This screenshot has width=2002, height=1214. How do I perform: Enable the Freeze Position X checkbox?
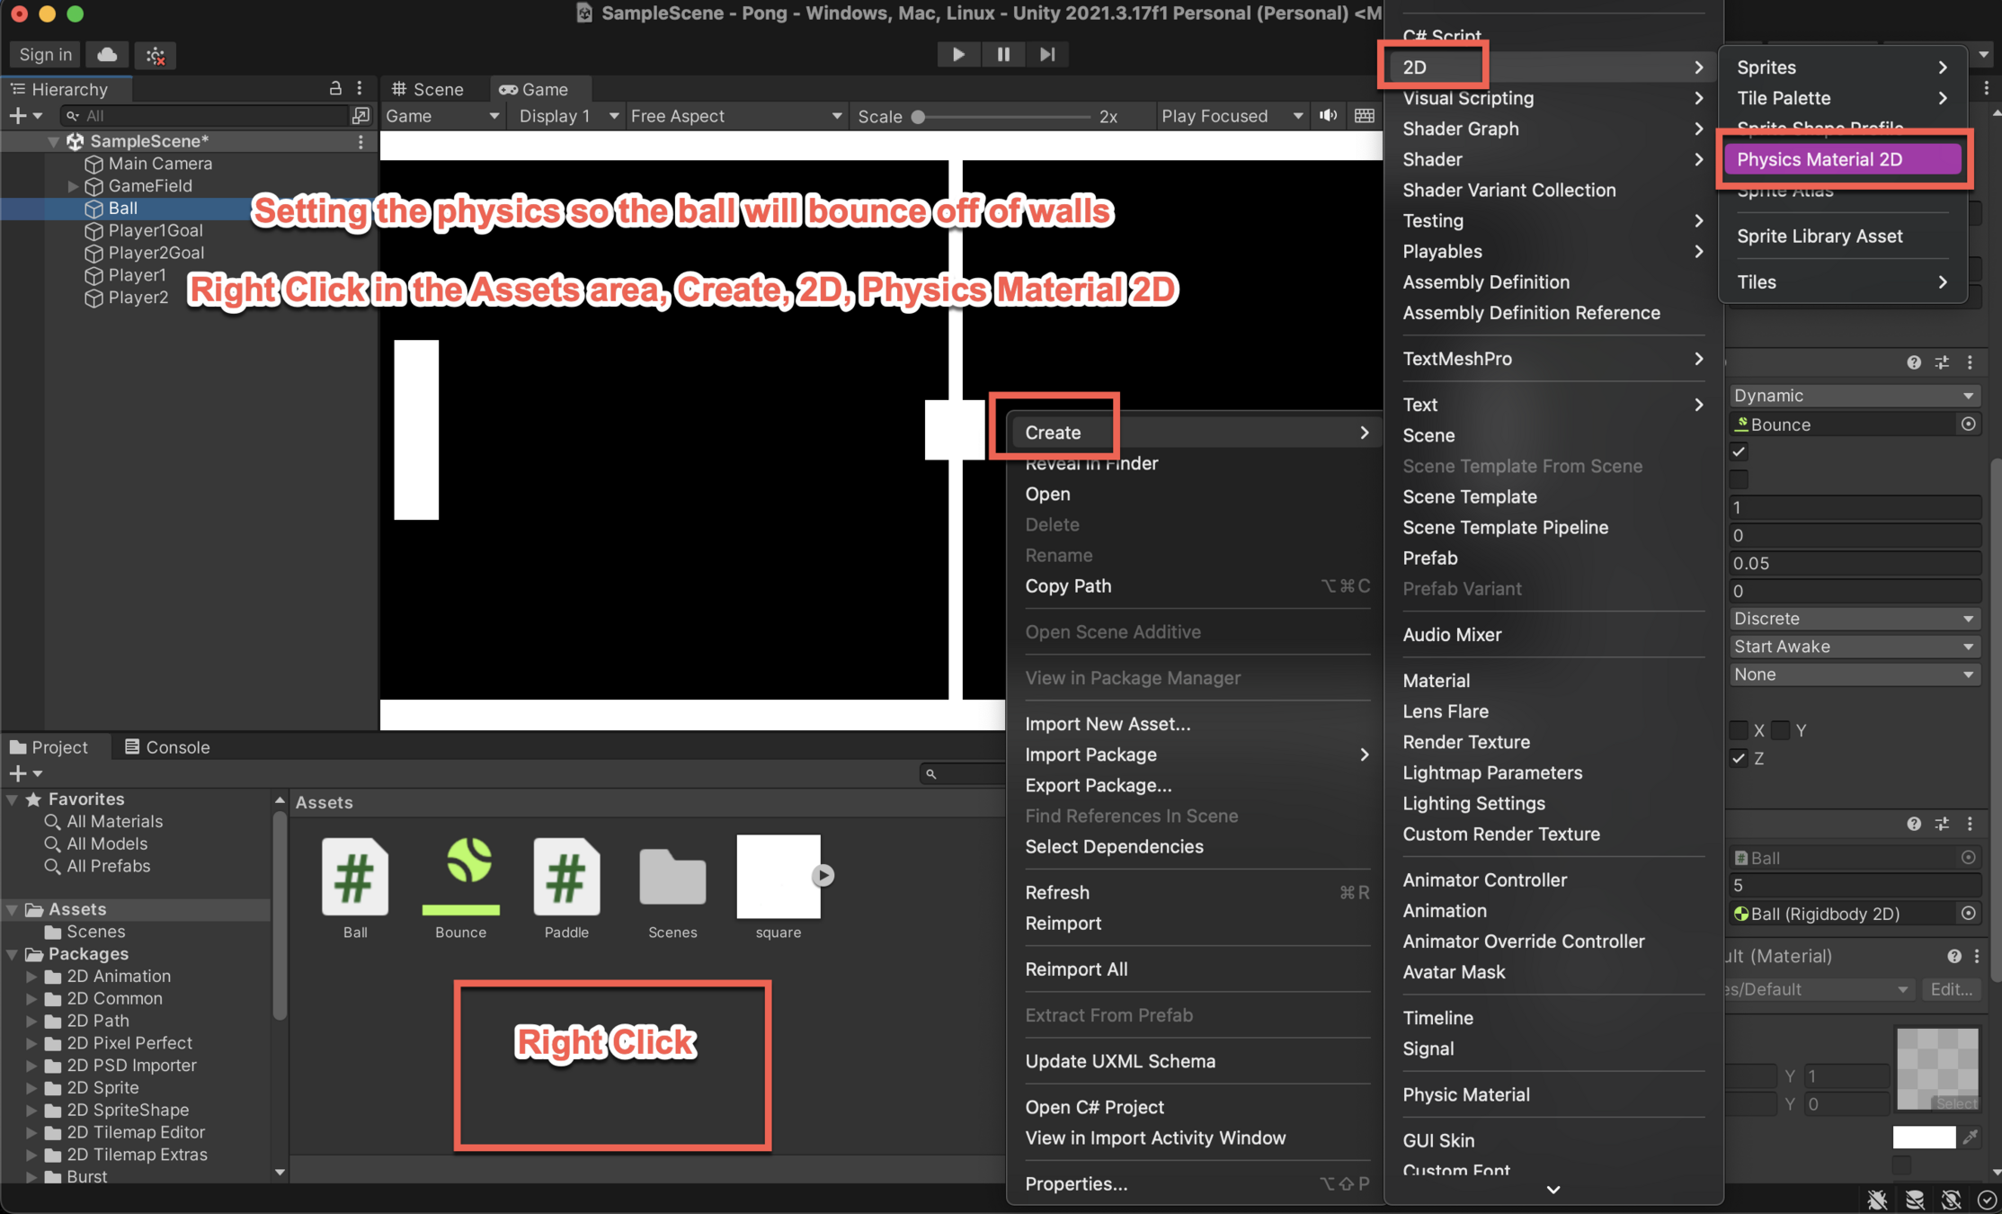tap(1739, 730)
